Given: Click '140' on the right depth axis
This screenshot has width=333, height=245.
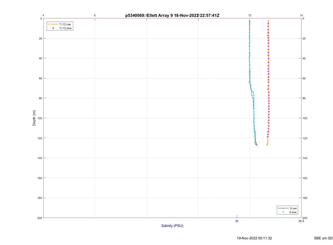Looking at the screenshot, I should (305, 158).
